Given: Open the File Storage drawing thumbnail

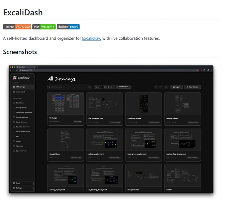Looking at the screenshot, I should [105, 104].
